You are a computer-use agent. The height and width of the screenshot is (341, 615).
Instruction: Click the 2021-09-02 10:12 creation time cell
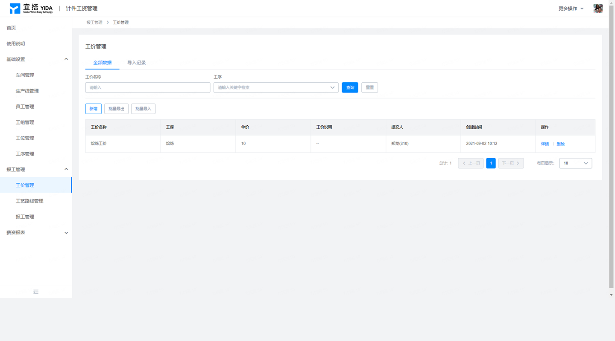[498, 144]
